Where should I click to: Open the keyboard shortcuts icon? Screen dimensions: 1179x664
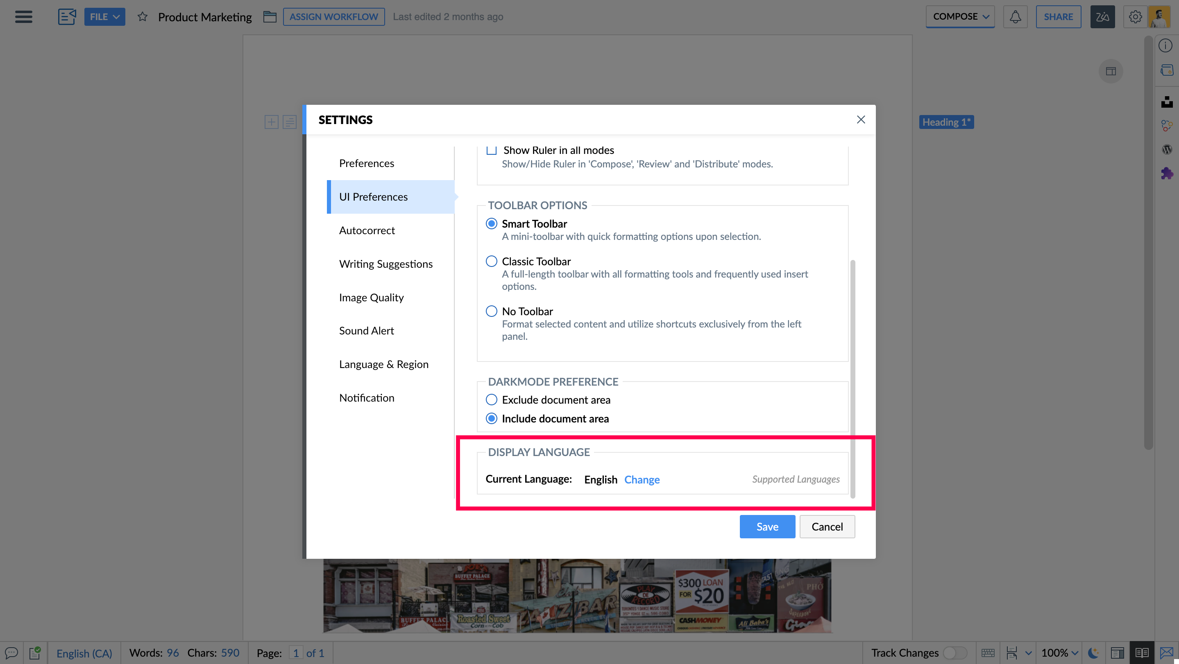[988, 653]
